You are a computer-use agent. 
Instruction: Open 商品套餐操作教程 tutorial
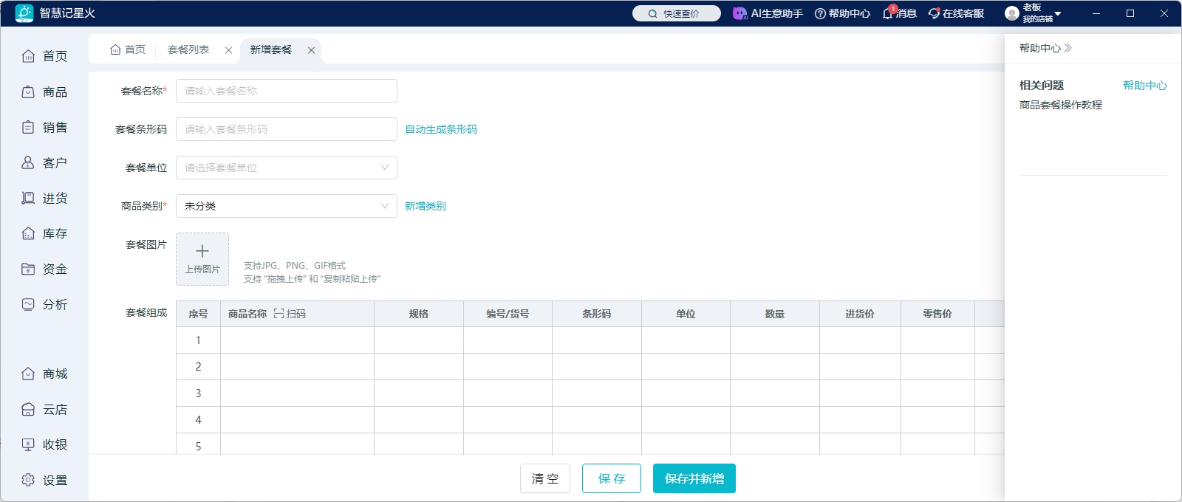coord(1061,105)
